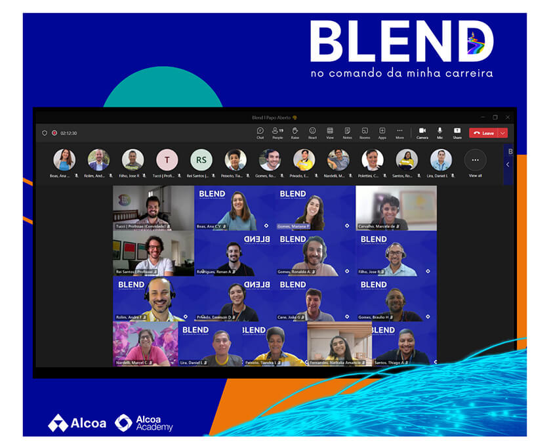
Task: Minimize the Teams meeting window
Action: pos(483,117)
